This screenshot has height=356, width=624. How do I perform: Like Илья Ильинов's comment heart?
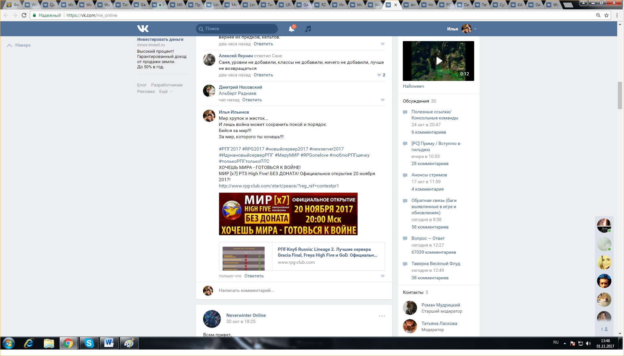coord(383,276)
